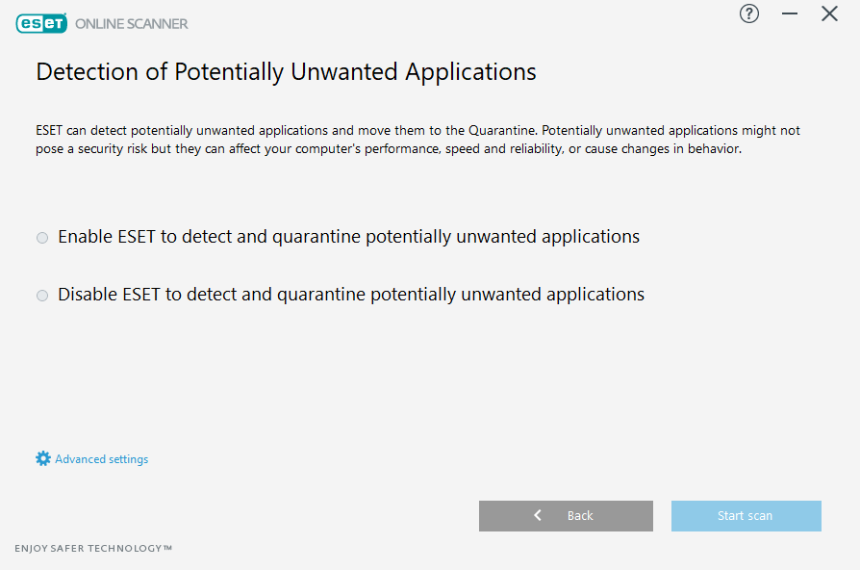Click the Detection of Potentially Unwanted Applications heading
This screenshot has width=860, height=570.
(x=286, y=72)
